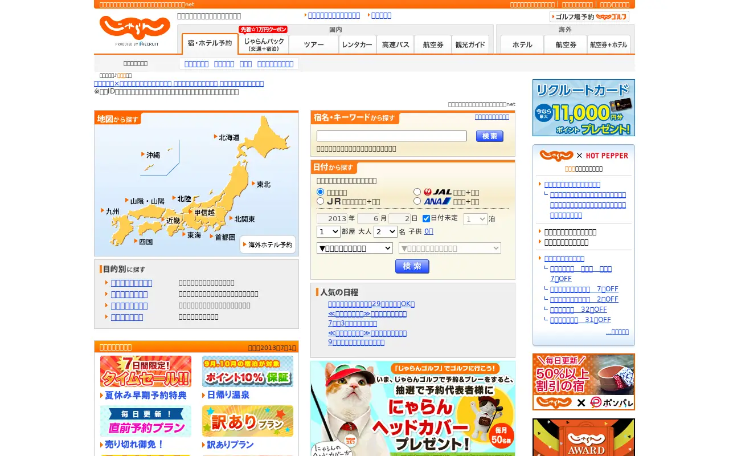Select 四国 region on the map
The height and width of the screenshot is (456, 729).
click(144, 242)
